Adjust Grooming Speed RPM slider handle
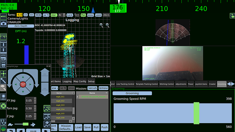This screenshot has height=132, width=235. 196,113
